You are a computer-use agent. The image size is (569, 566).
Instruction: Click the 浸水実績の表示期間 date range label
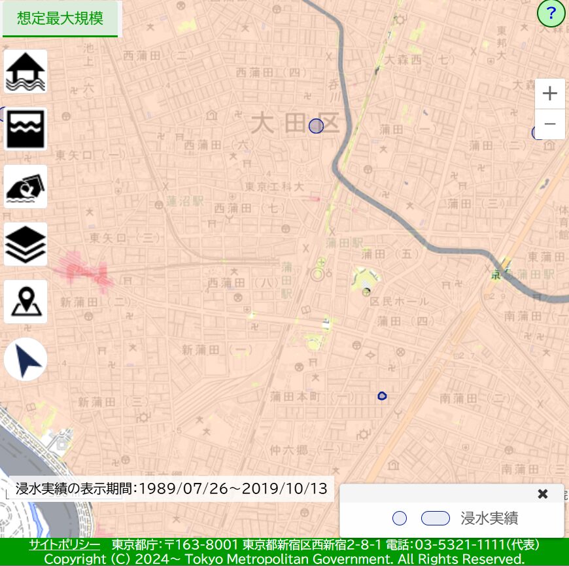(x=171, y=489)
